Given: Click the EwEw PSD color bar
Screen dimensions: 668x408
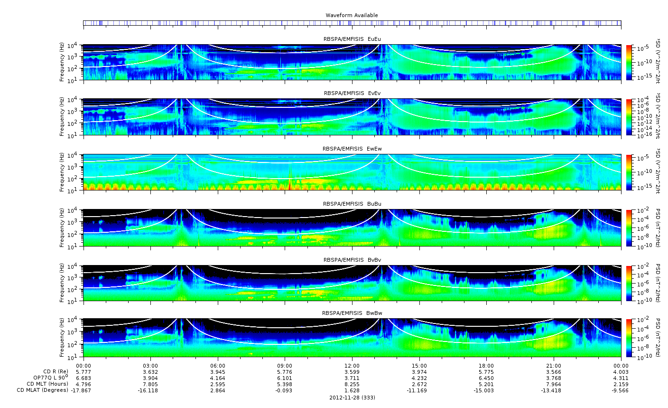Looking at the screenshot, I should [x=629, y=172].
